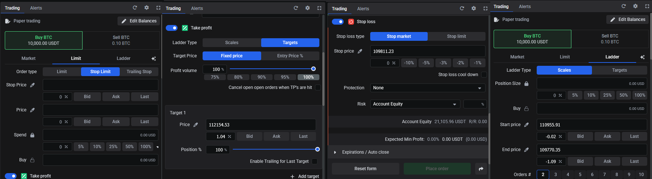Adjust the Position % slider handle
Image resolution: width=652 pixels, height=179 pixels.
click(x=318, y=149)
